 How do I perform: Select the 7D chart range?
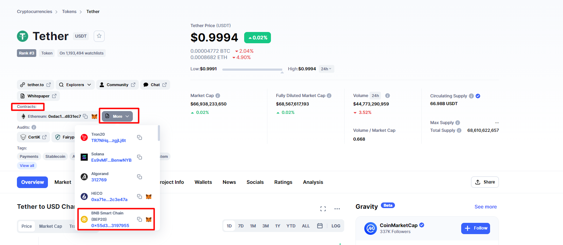click(241, 226)
